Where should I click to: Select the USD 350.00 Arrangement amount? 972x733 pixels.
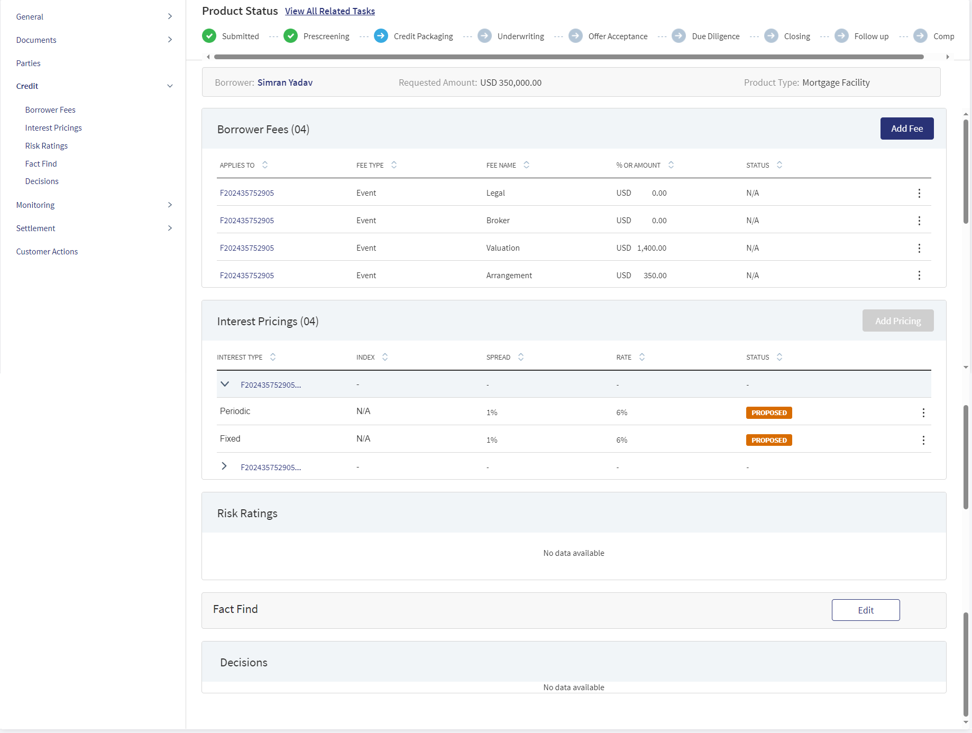641,276
